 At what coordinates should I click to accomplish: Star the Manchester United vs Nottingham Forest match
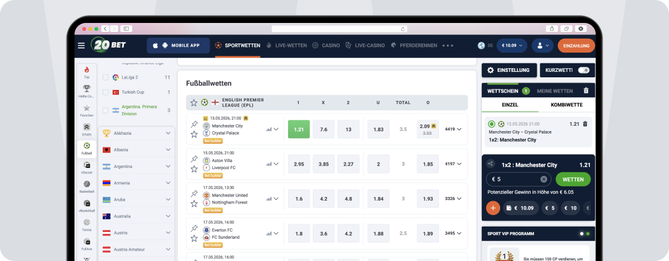[x=194, y=204]
